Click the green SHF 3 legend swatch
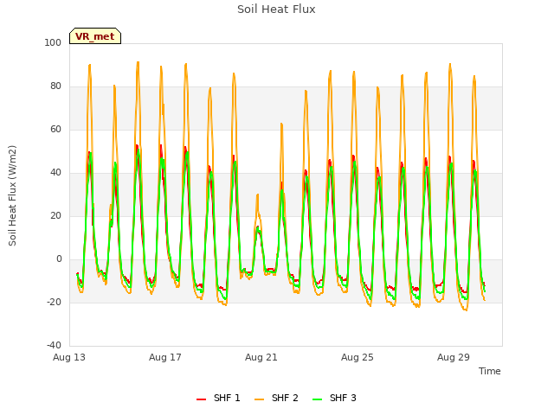This screenshot has width=554, height=415. [x=318, y=399]
